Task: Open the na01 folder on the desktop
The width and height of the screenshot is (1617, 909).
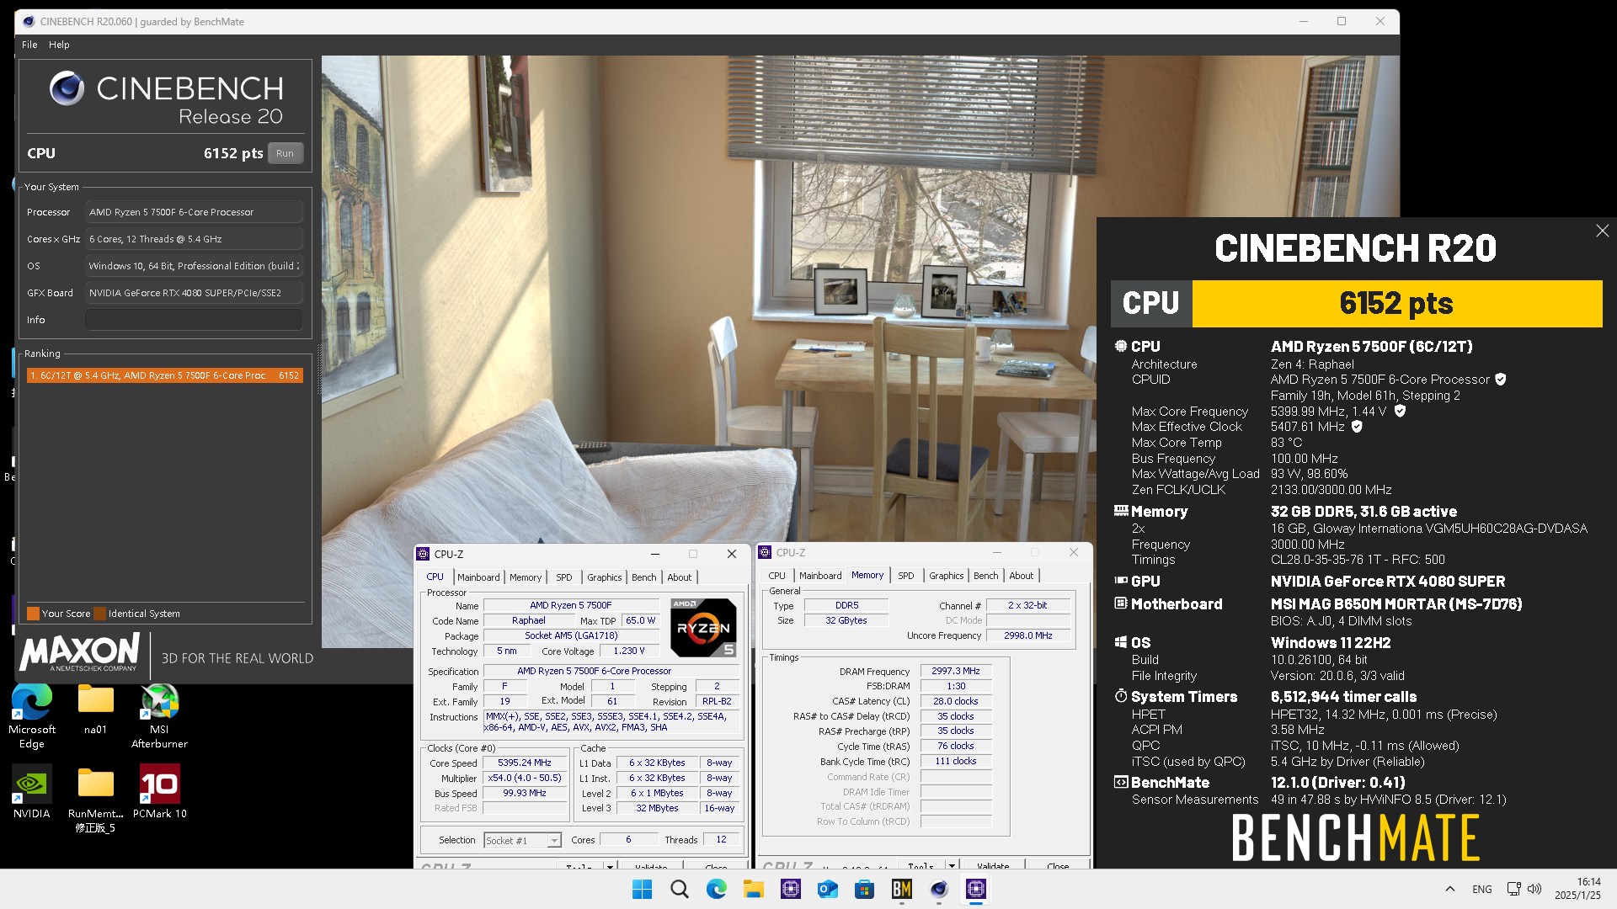Action: pyautogui.click(x=95, y=710)
